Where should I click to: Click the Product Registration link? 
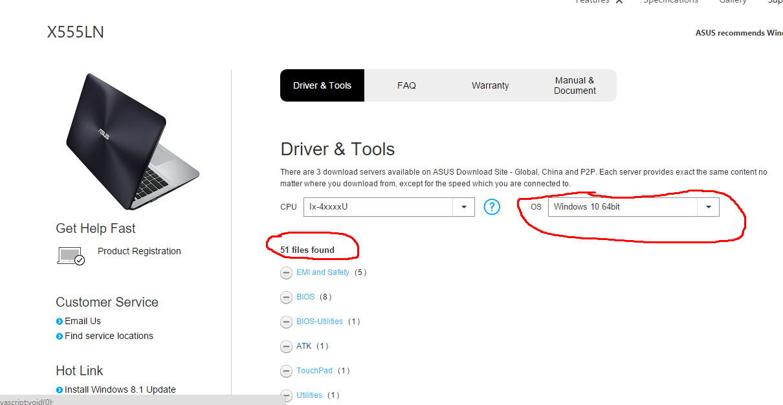[139, 251]
